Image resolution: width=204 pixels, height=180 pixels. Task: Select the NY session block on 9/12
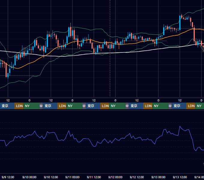(x=160, y=106)
